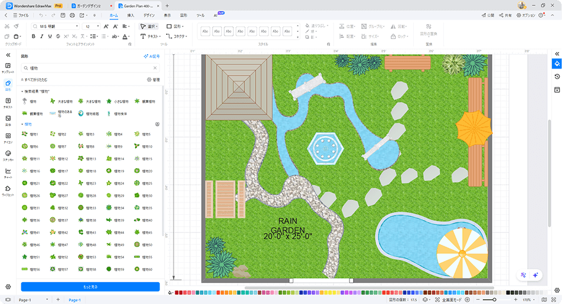The width and height of the screenshot is (562, 304).
Task: Toggle Subscript formatting
Action: (x=74, y=36)
